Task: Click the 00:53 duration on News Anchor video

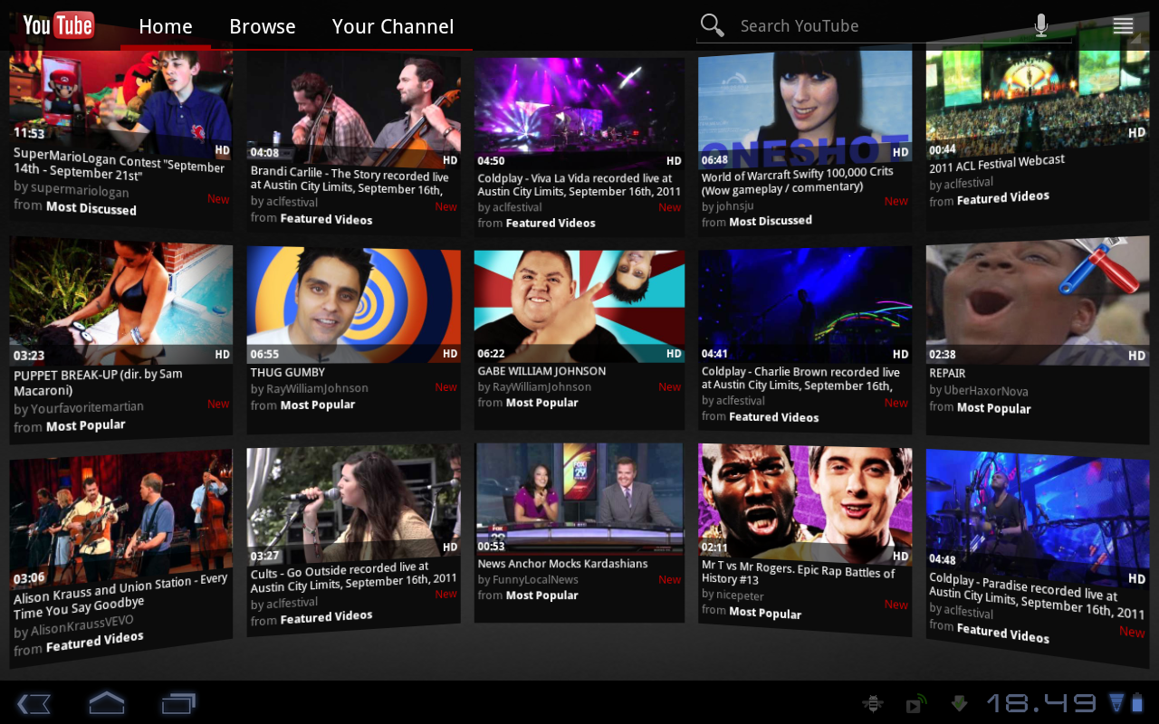Action: point(491,547)
